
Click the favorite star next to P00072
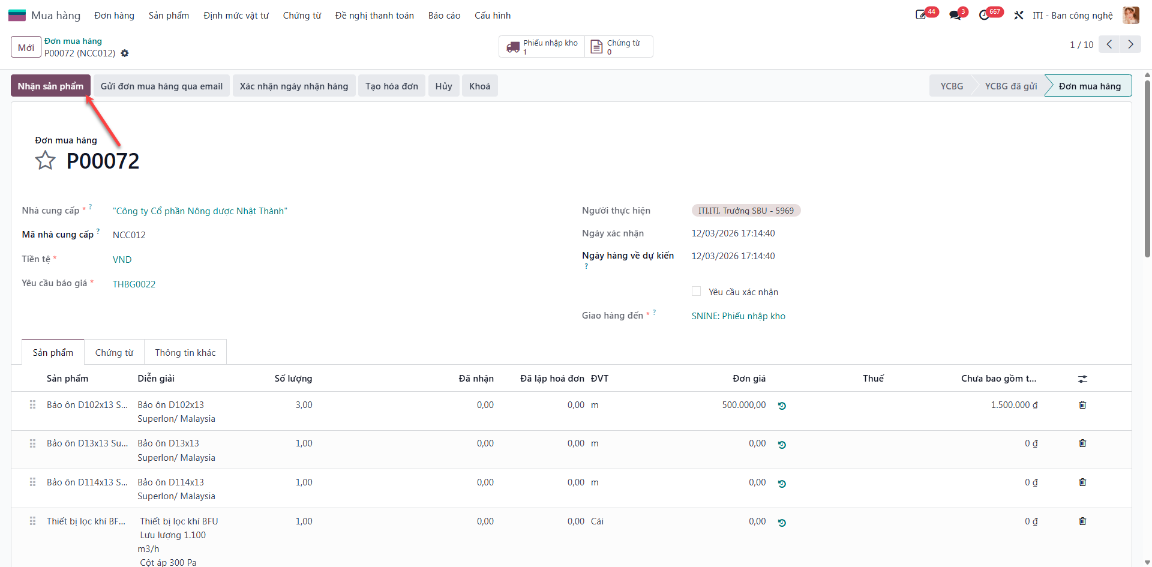click(45, 161)
